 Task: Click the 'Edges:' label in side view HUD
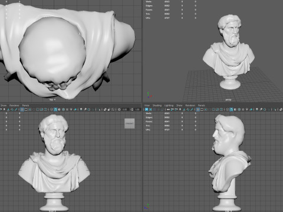[x=149, y=117]
